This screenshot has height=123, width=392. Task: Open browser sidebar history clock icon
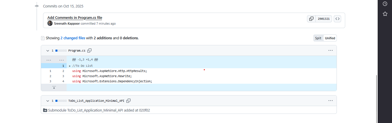coord(385,4)
